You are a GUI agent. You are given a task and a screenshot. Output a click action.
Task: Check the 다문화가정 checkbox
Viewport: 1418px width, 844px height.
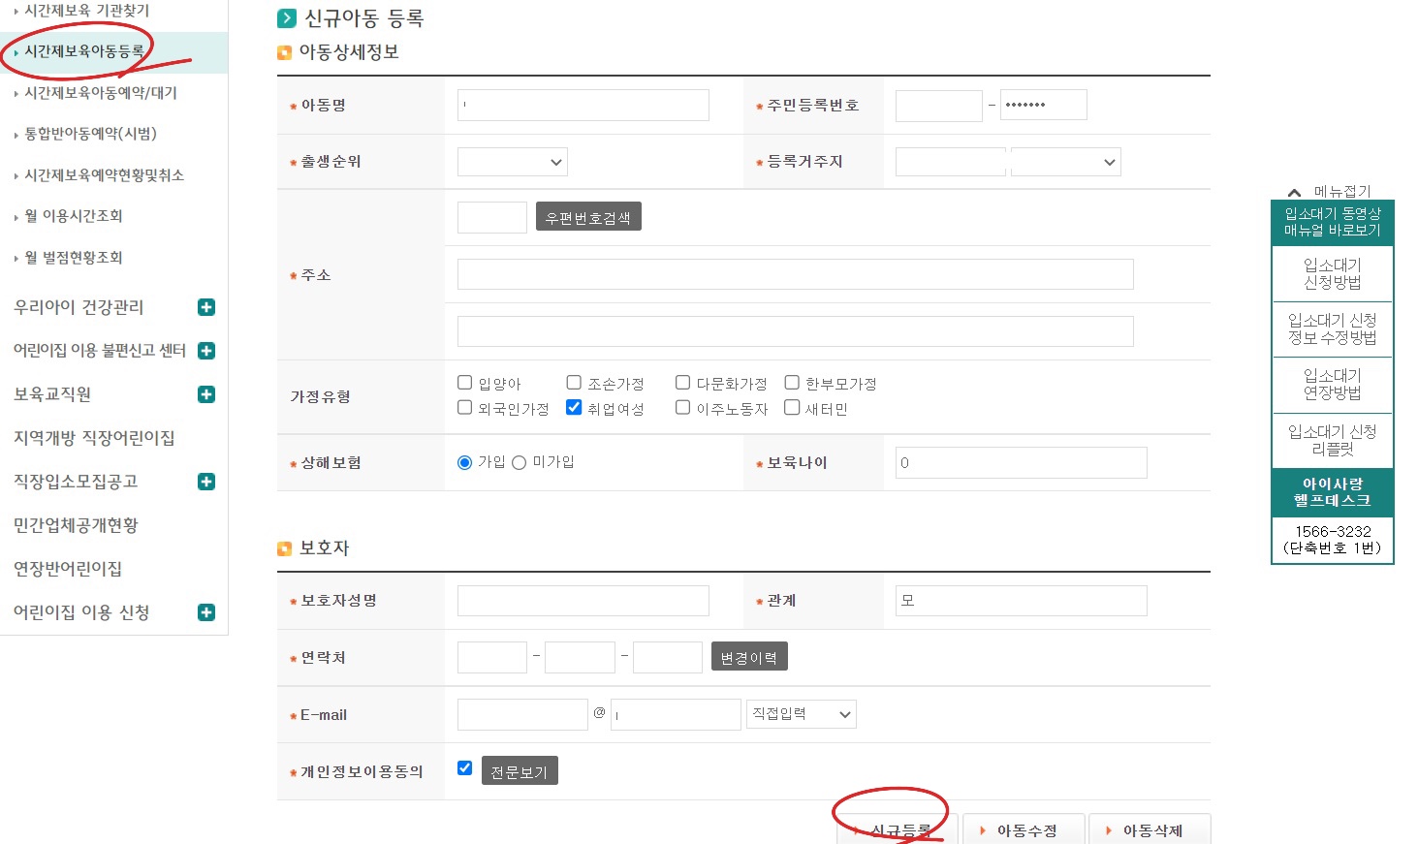[x=682, y=382]
